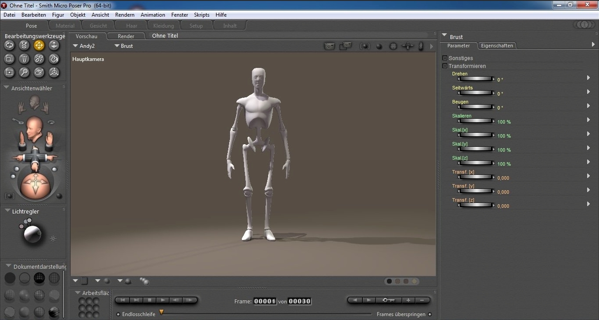Switch to the Material room tab
Viewport: 599px width, 320px height.
pyautogui.click(x=65, y=26)
